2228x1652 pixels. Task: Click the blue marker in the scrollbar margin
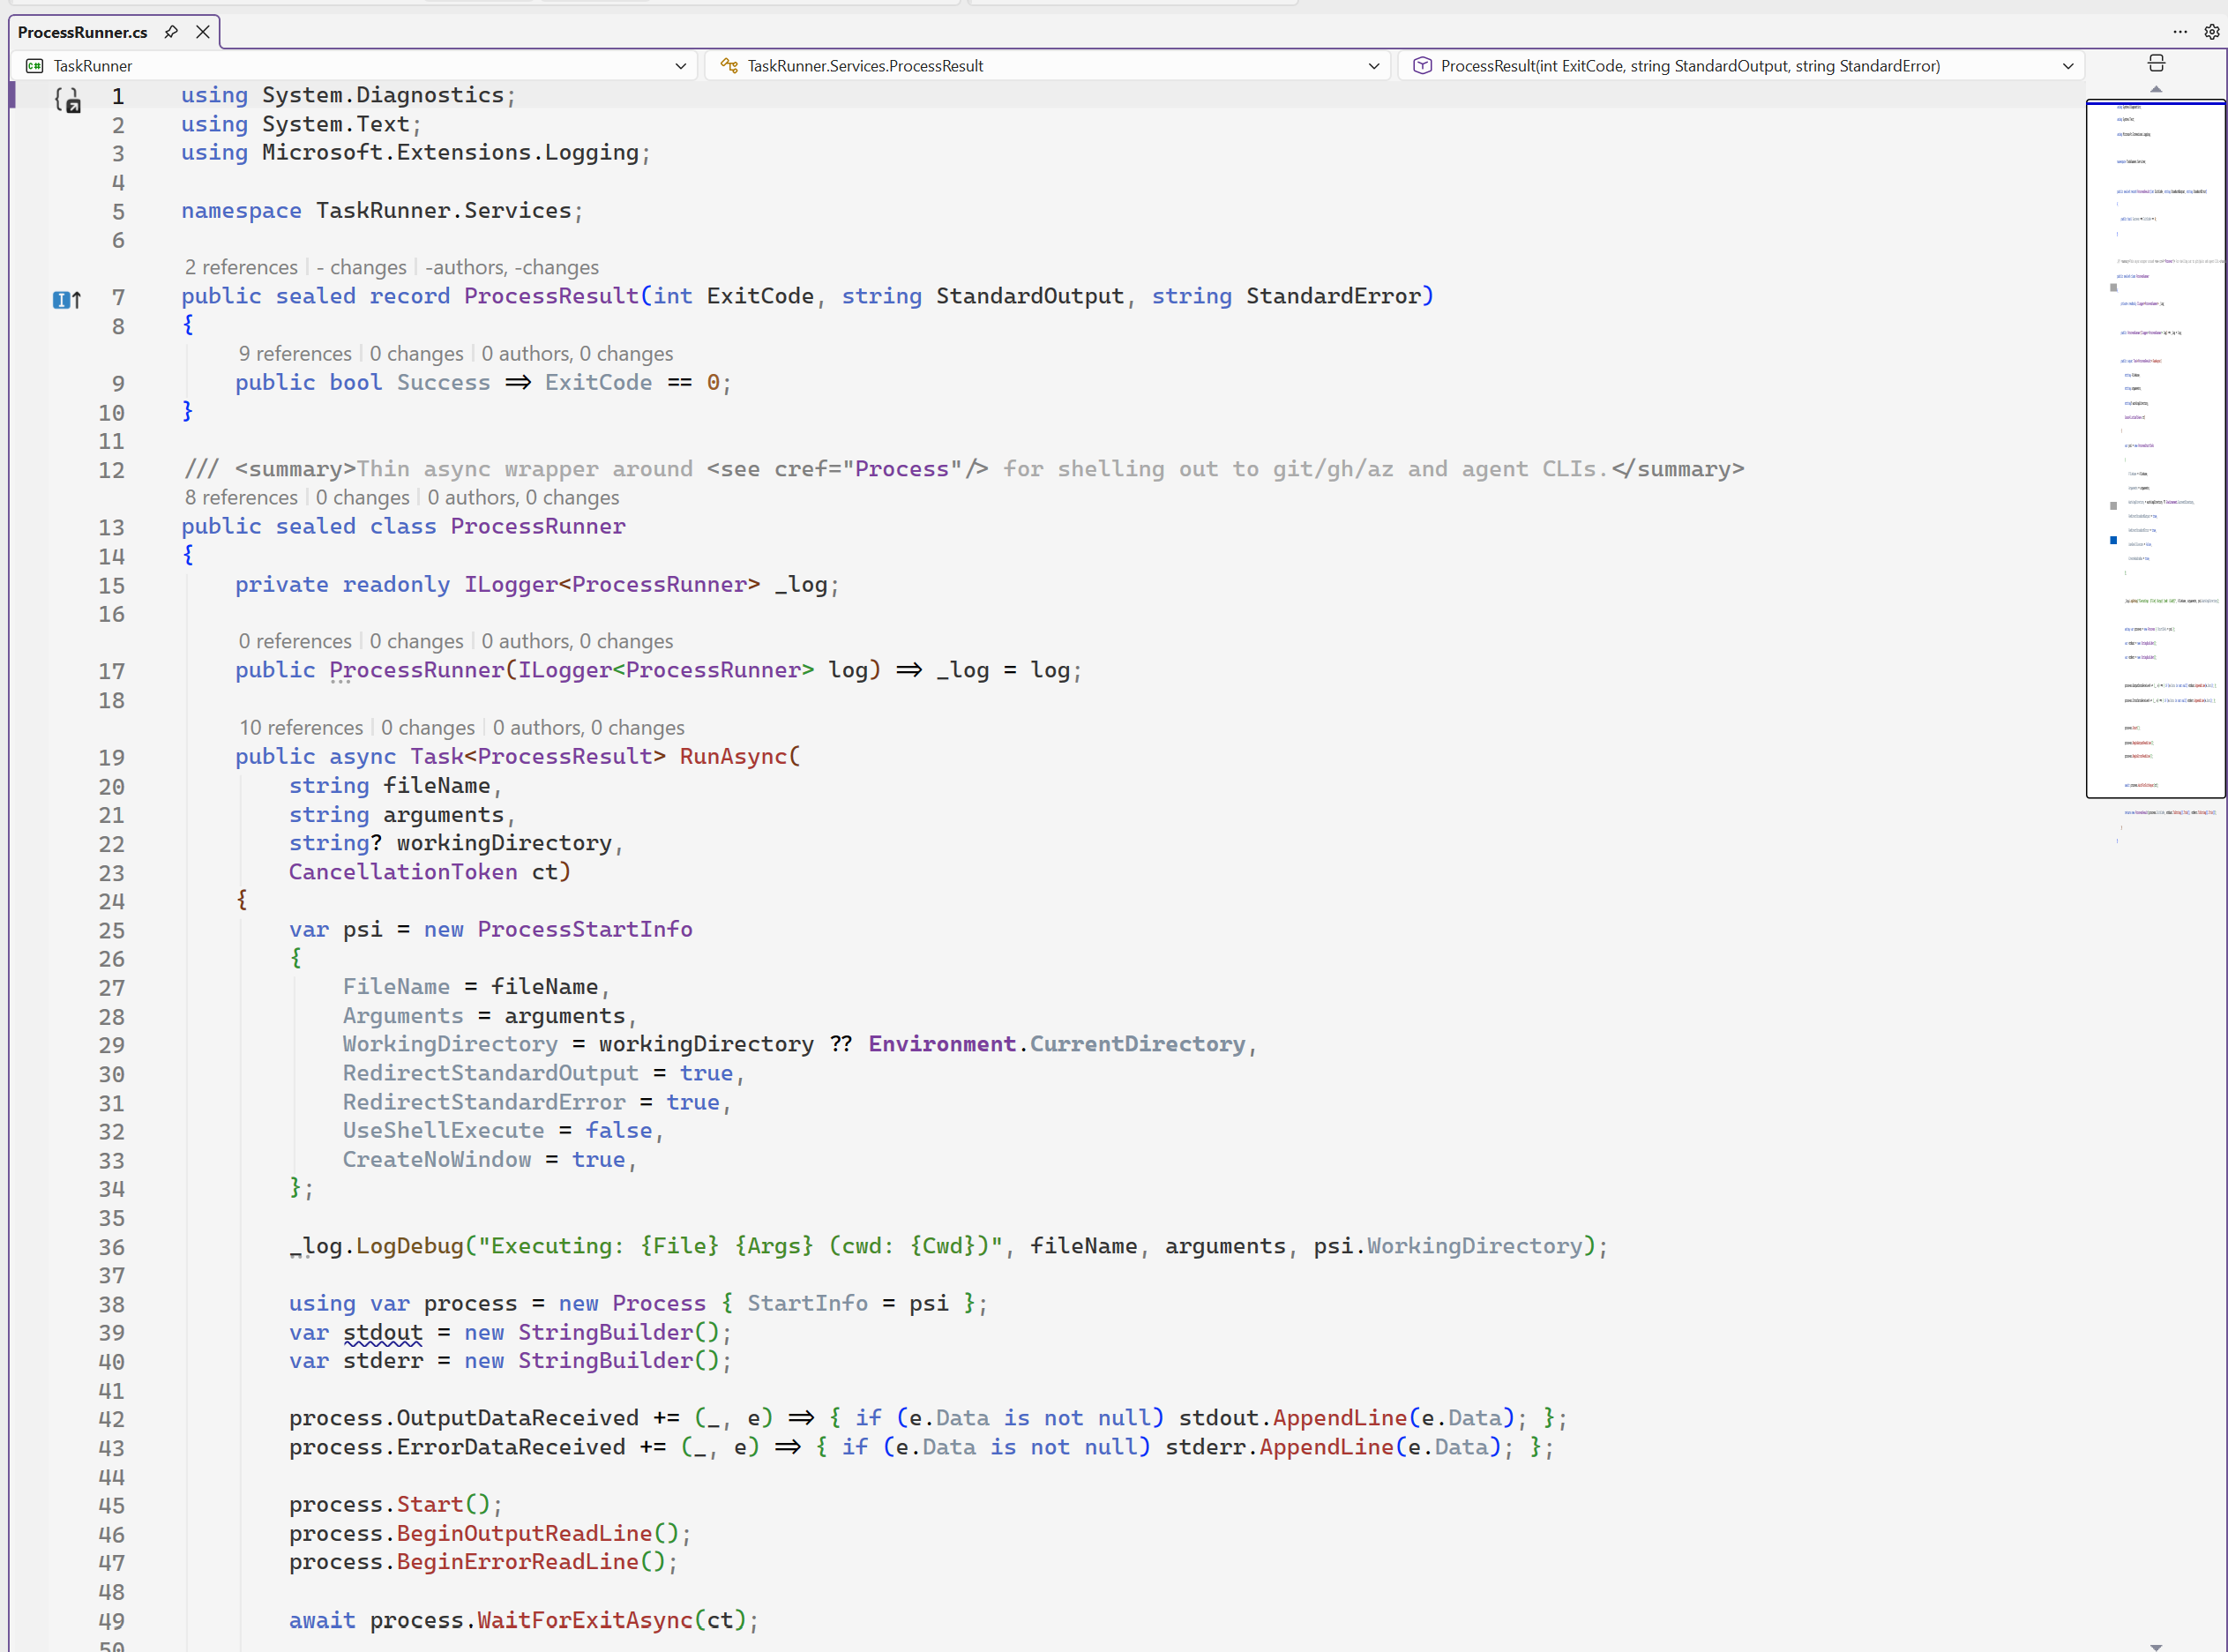point(2113,540)
